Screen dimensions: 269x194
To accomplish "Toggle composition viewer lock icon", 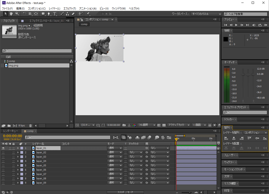I will (x=82, y=19).
